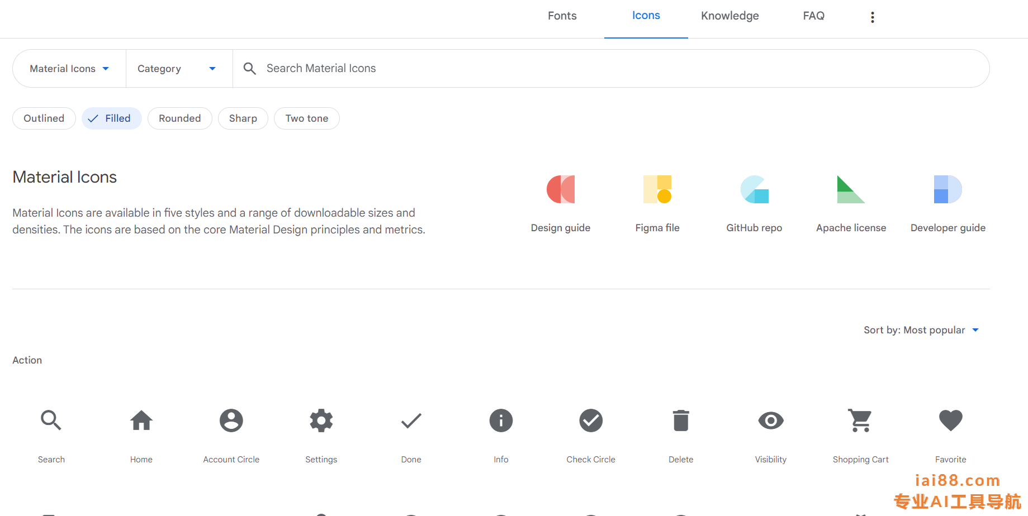Toggle the Two tone style chip
The height and width of the screenshot is (516, 1028).
pos(307,118)
